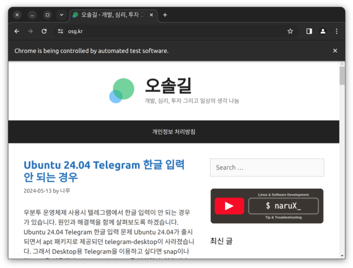Click the green and blue site logo
The height and width of the screenshot is (268, 353).
pyautogui.click(x=121, y=91)
